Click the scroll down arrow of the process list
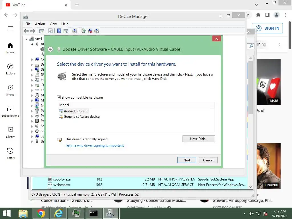The width and height of the screenshot is (292, 219). [250, 187]
